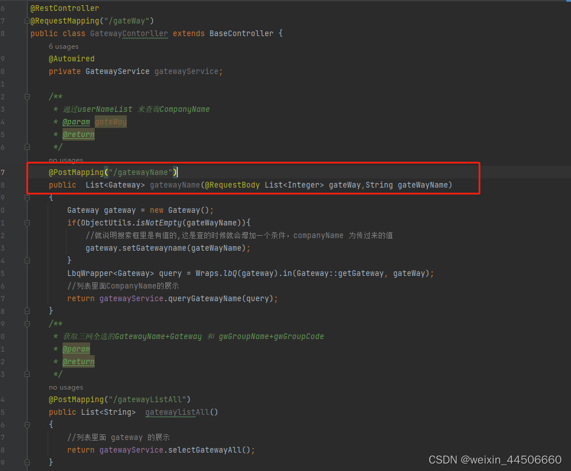Viewport: 571px width, 471px height.
Task: Click List<Integer> parameter type
Action: point(294,185)
